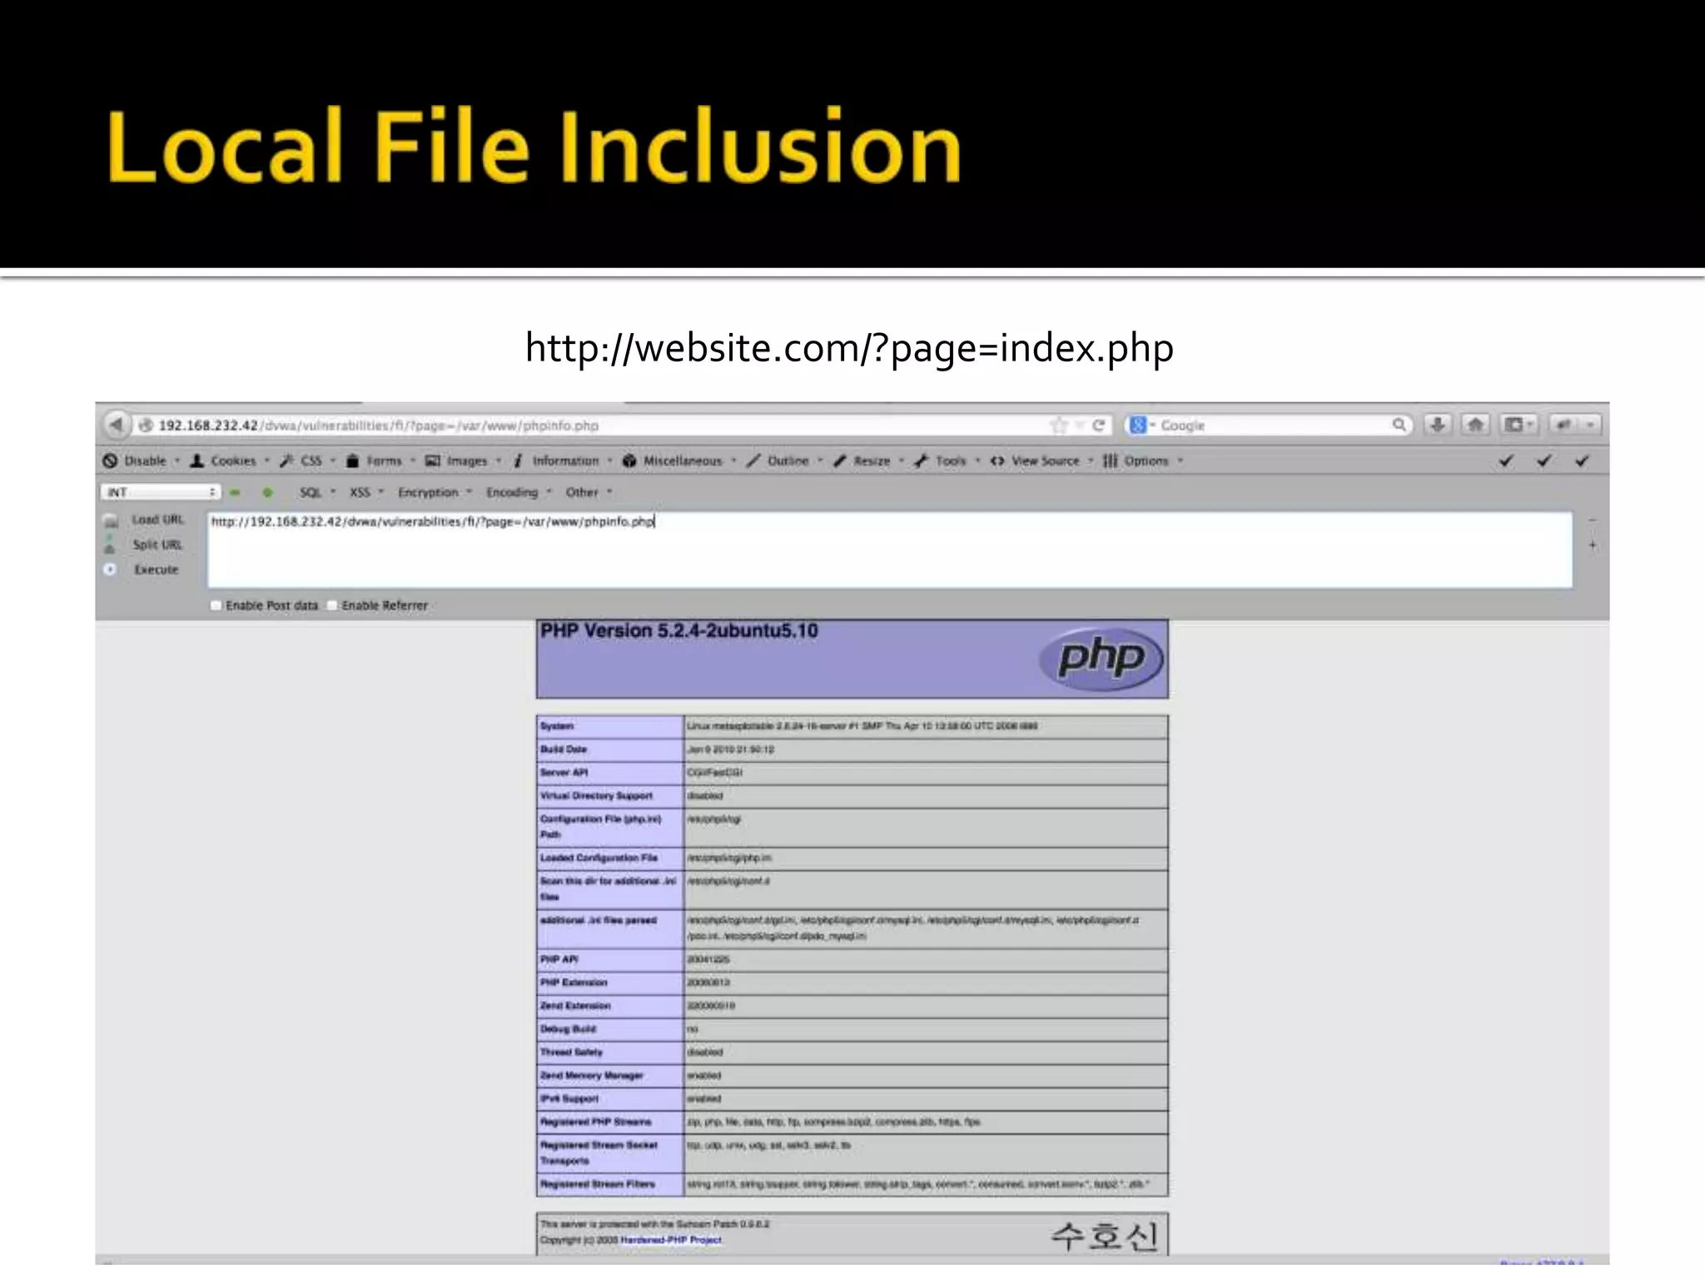Click the bookmark star icon
Viewport: 1705px width, 1279px height.
pos(1059,426)
